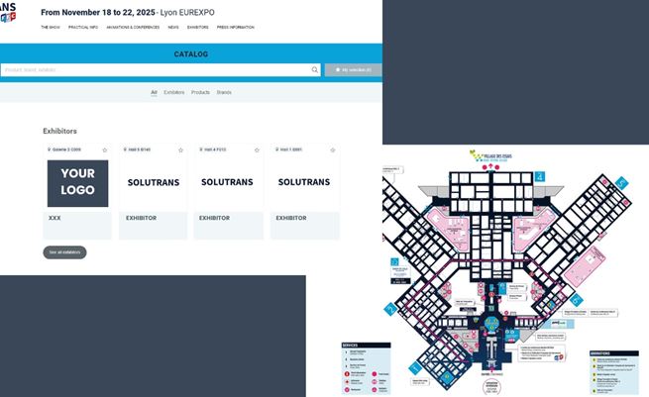The width and height of the screenshot is (649, 397).
Task: Open the EXHIBITOR name on Hall 1 card
Action: tap(291, 218)
